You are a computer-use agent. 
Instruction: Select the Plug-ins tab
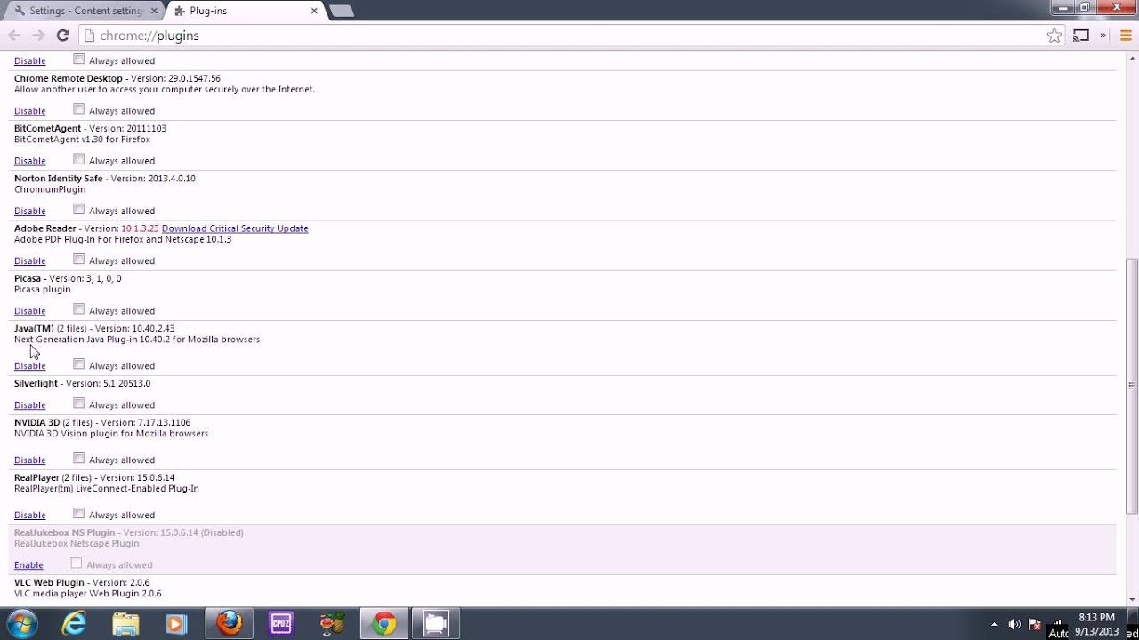tap(246, 11)
